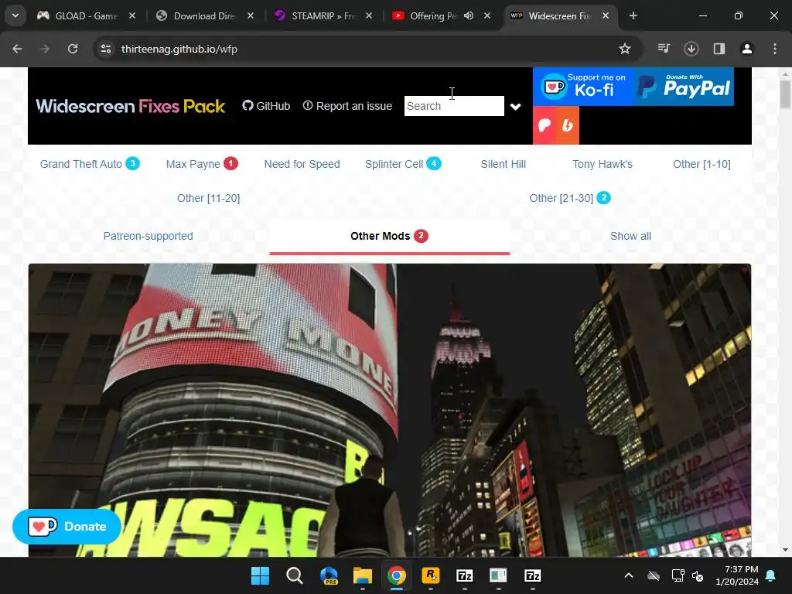The image size is (792, 594).
Task: Show hidden system tray icons chevron
Action: pos(629,575)
